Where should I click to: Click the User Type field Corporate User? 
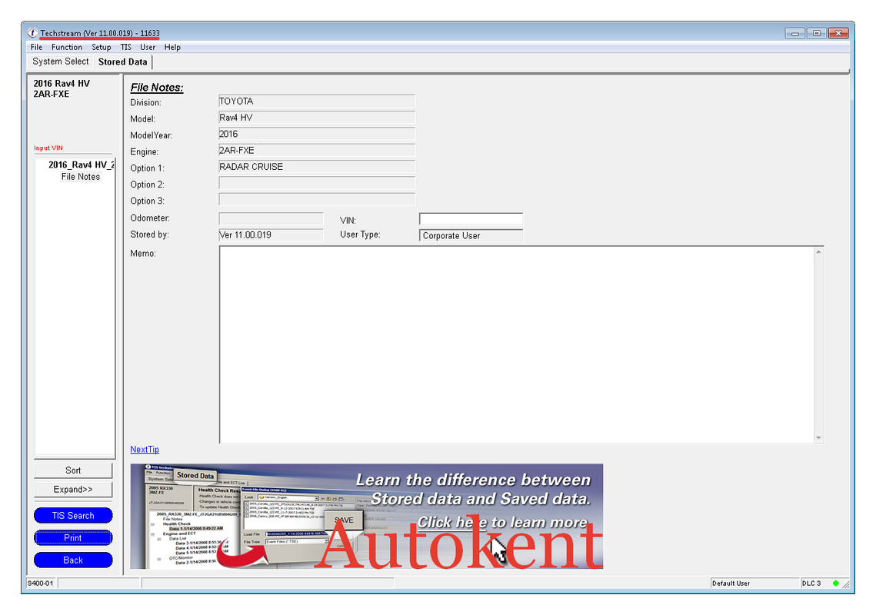coord(471,236)
